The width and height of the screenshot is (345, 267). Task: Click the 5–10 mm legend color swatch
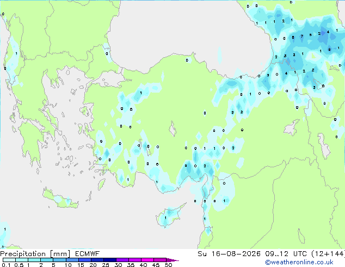coord(59,260)
